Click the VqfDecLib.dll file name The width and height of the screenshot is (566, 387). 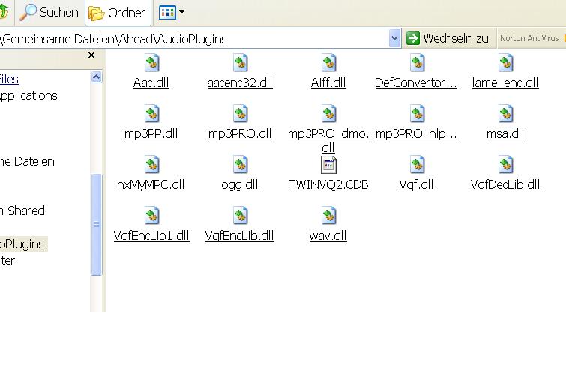point(505,185)
